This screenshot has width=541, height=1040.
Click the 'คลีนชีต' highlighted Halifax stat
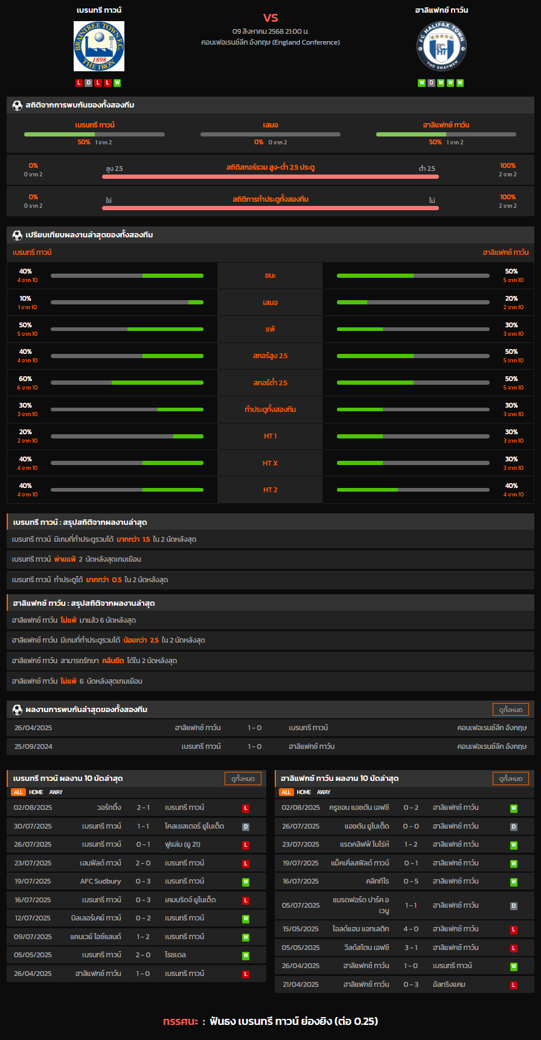113,661
